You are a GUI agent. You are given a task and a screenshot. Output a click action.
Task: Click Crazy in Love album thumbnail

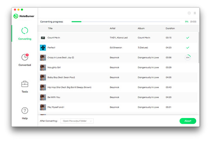coord(43,58)
